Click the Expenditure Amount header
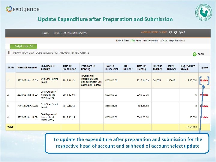The width and height of the screenshot is (216, 162). click(x=188, y=67)
